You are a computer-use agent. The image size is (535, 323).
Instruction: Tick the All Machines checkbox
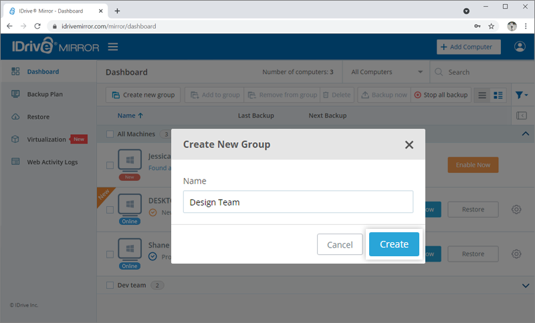(110, 134)
